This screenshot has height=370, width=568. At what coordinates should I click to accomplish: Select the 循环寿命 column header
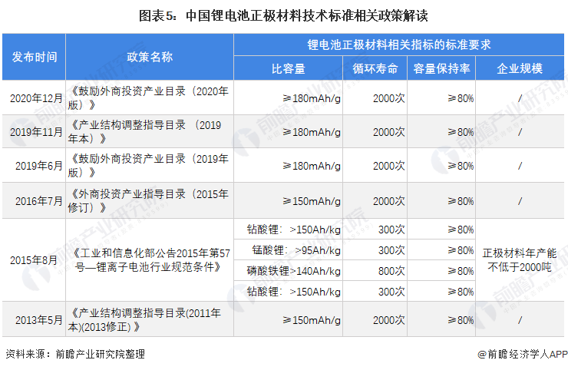tap(375, 68)
